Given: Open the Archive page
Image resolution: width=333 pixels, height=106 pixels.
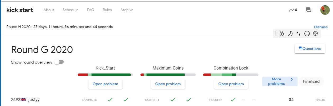Looking at the screenshot, I should tap(127, 10).
